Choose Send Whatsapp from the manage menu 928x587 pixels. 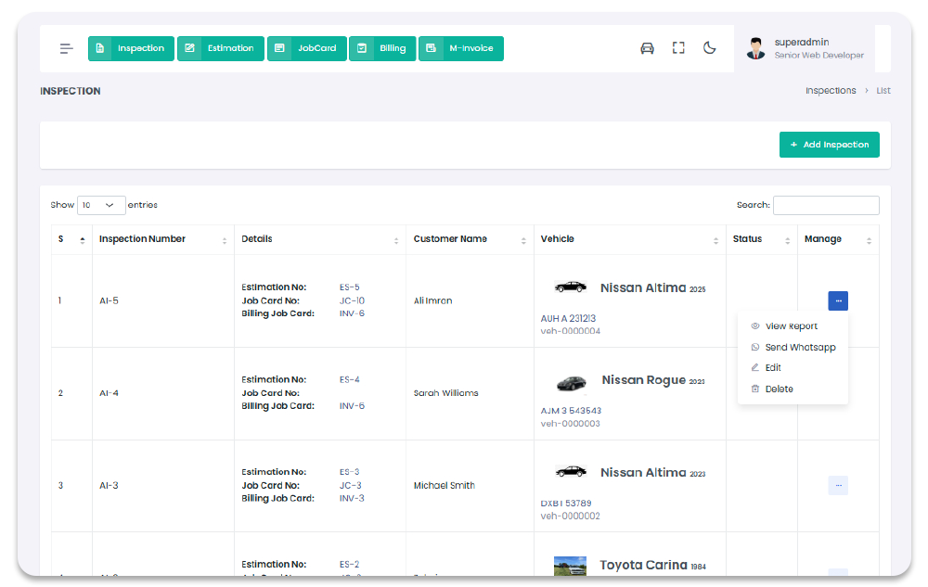click(799, 348)
